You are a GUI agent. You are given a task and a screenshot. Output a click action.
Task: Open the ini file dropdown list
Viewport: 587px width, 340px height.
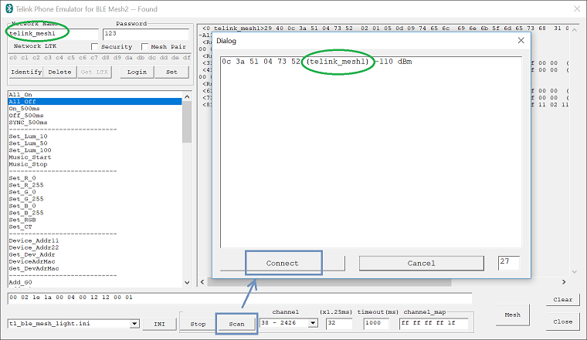134,324
